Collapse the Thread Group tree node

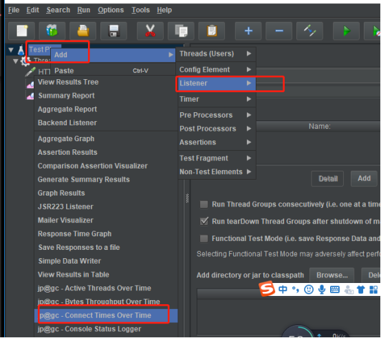coord(16,61)
